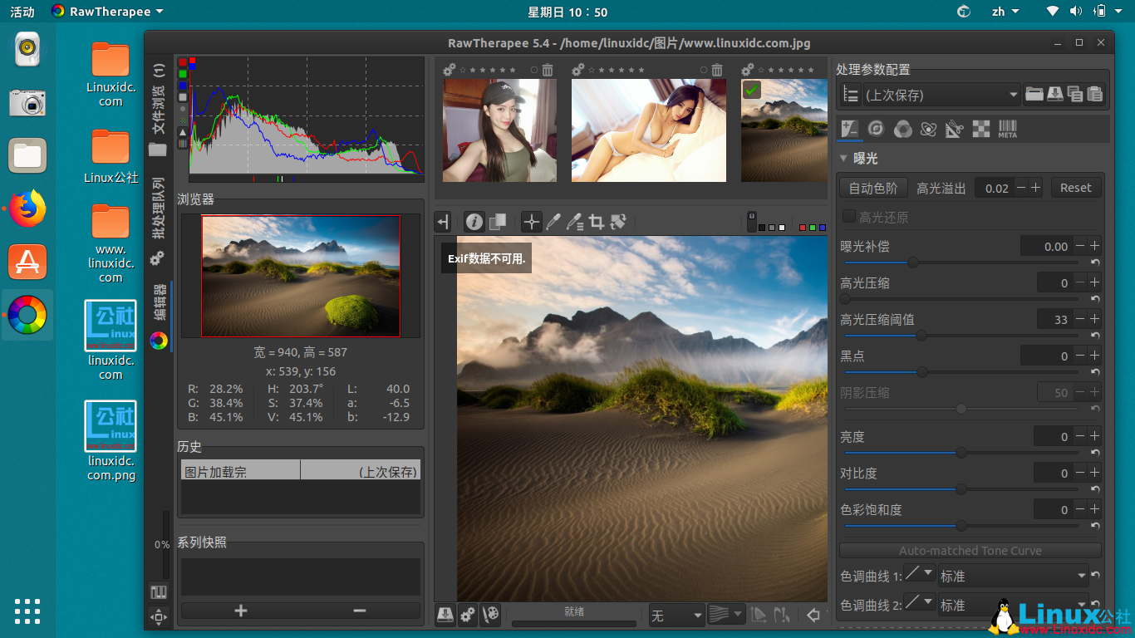Open image in external editor palette icon

coord(491,615)
